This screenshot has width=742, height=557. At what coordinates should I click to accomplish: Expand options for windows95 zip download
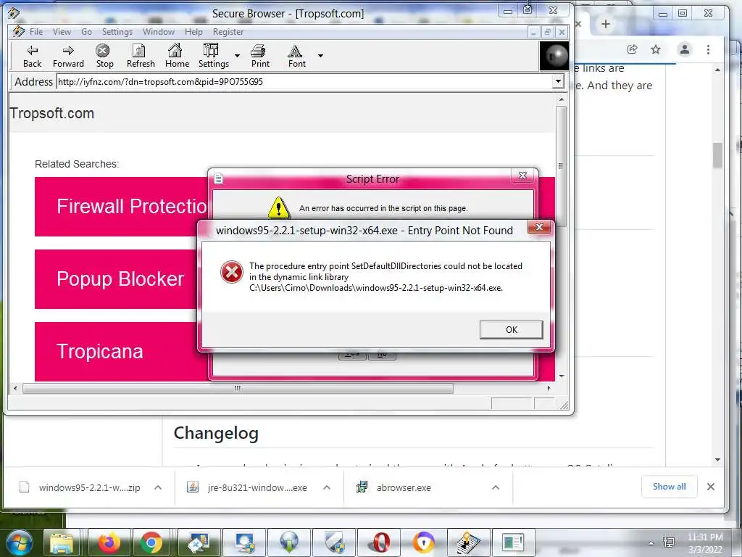point(158,487)
